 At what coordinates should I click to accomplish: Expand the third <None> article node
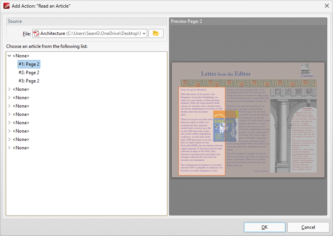click(x=9, y=97)
